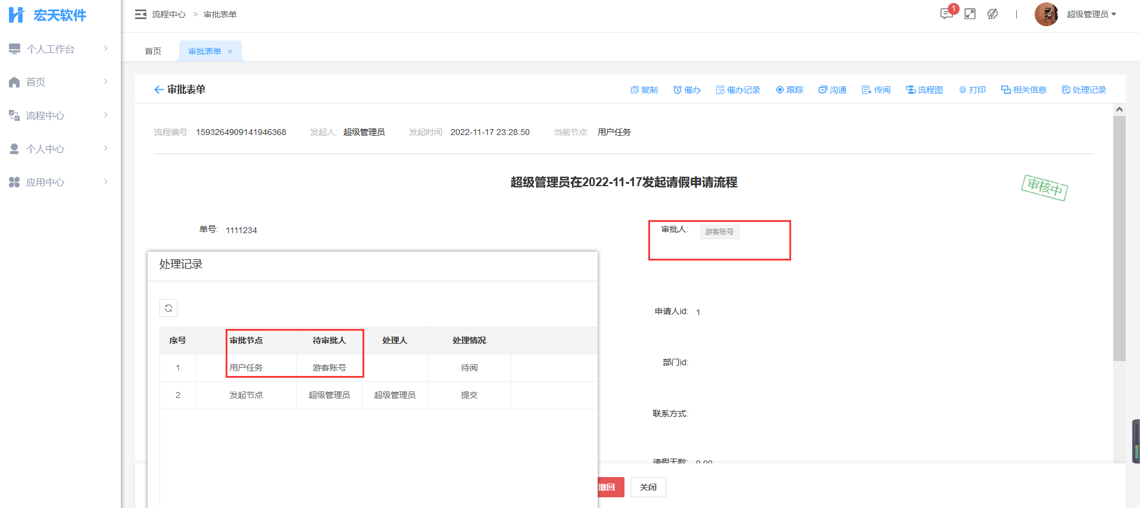This screenshot has width=1140, height=508.
Task: Click the 关闭 button
Action: (x=648, y=487)
